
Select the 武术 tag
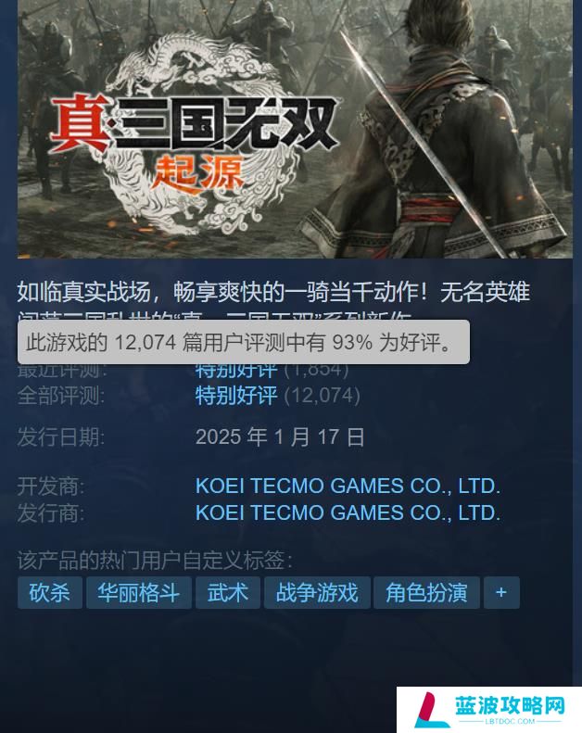228,592
